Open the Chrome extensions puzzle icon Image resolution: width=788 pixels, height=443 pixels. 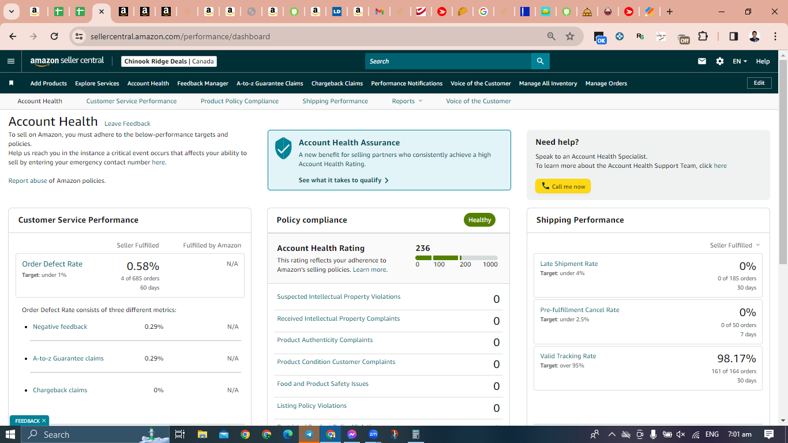click(x=703, y=36)
